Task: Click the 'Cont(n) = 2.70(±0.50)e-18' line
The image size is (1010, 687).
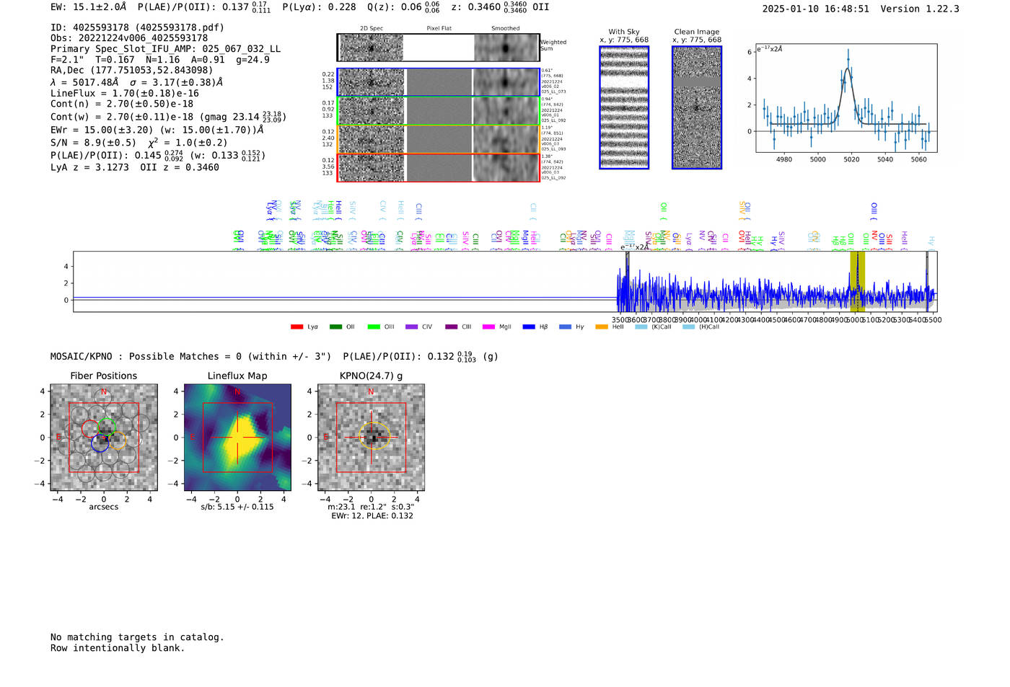Action: (121, 104)
